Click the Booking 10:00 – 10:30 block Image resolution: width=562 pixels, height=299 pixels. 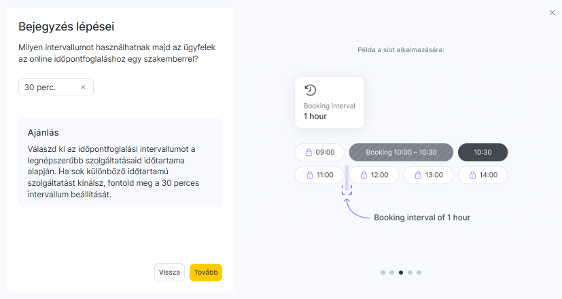pos(401,153)
